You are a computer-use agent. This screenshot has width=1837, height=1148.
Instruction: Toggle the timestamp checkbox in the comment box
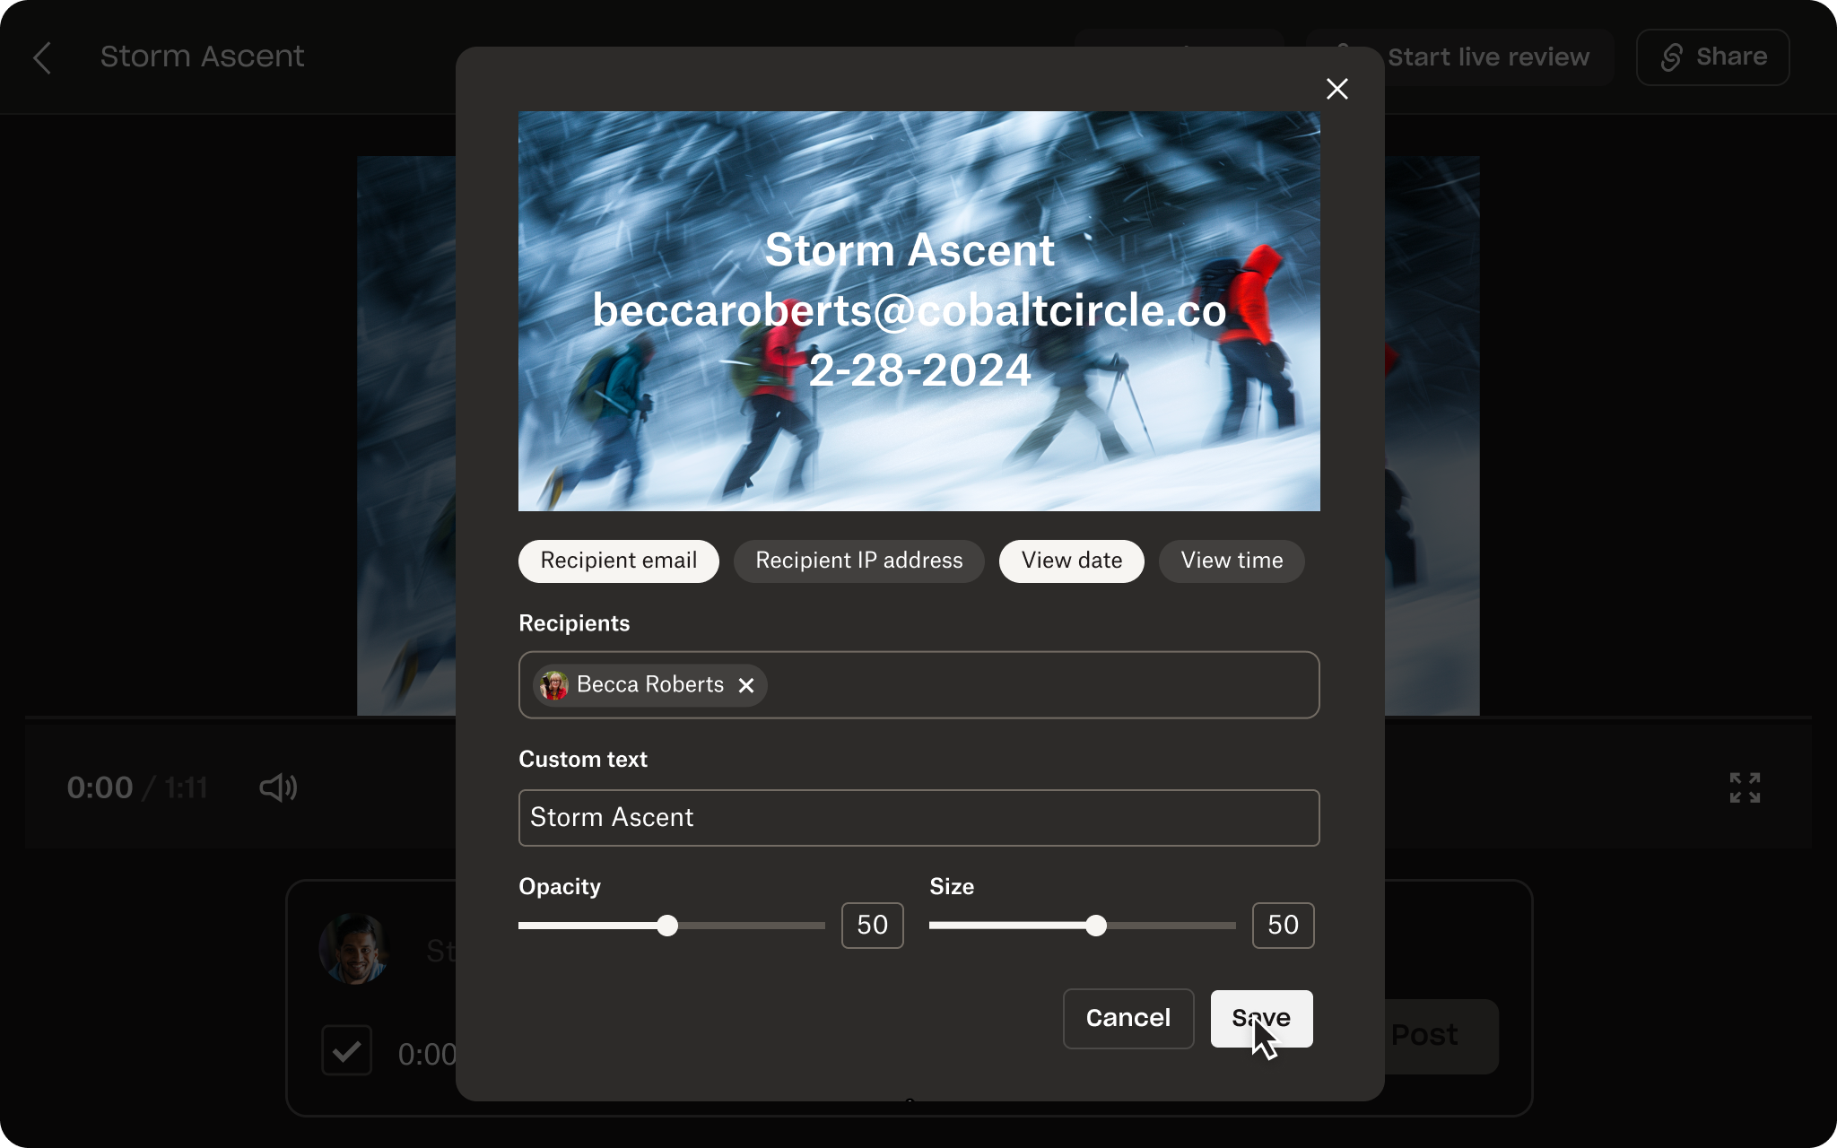click(346, 1050)
